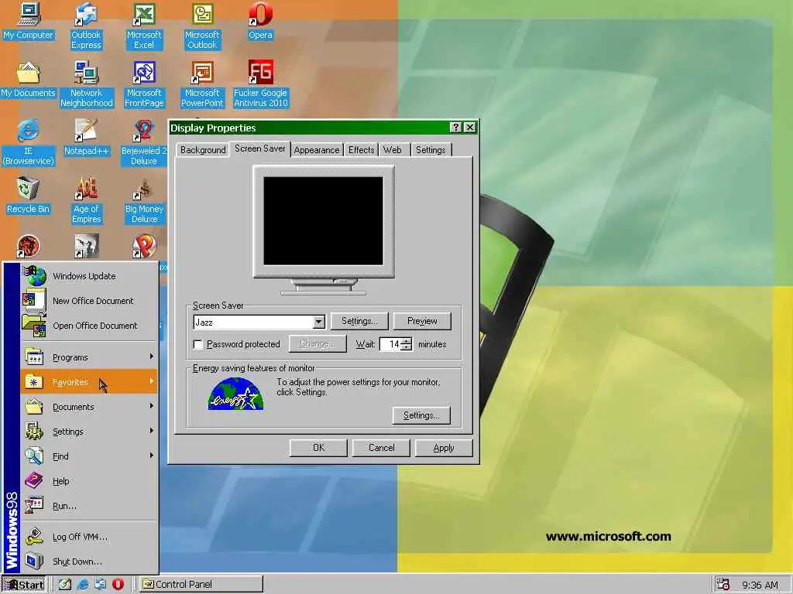Choose New Office Document in Start menu
The height and width of the screenshot is (594, 793).
(89, 301)
